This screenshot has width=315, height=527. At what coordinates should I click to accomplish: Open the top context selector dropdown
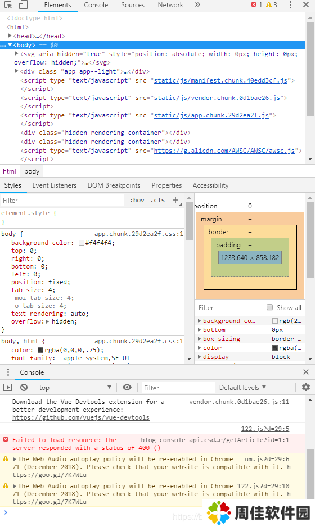(75, 388)
